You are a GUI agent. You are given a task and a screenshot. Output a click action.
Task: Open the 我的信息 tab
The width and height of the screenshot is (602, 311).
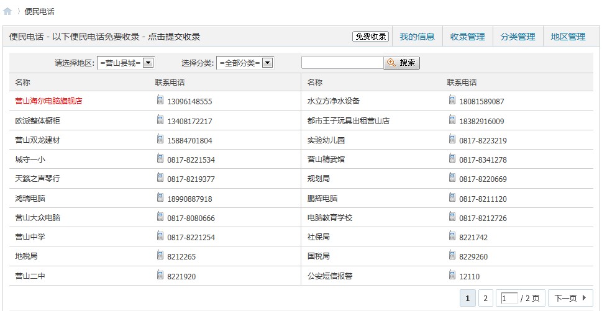point(417,37)
